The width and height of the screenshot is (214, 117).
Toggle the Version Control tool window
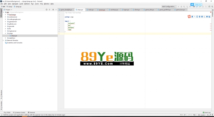click(x=19, y=112)
